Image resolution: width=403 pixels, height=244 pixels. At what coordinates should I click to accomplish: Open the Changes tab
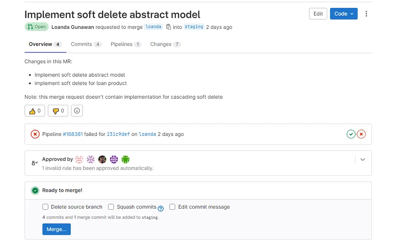tap(161, 44)
